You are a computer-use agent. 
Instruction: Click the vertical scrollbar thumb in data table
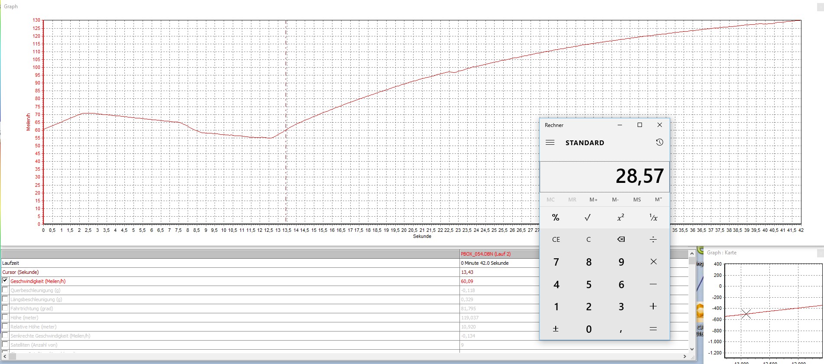coord(692,260)
